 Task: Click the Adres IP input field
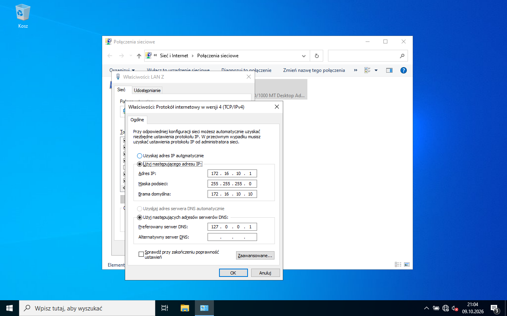pyautogui.click(x=232, y=173)
